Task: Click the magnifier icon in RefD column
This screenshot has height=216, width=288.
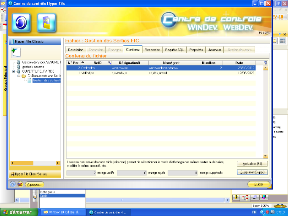Action: [x=109, y=63]
